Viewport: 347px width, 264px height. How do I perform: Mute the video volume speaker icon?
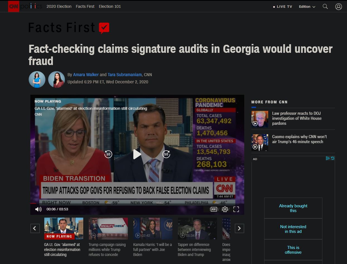(38, 209)
